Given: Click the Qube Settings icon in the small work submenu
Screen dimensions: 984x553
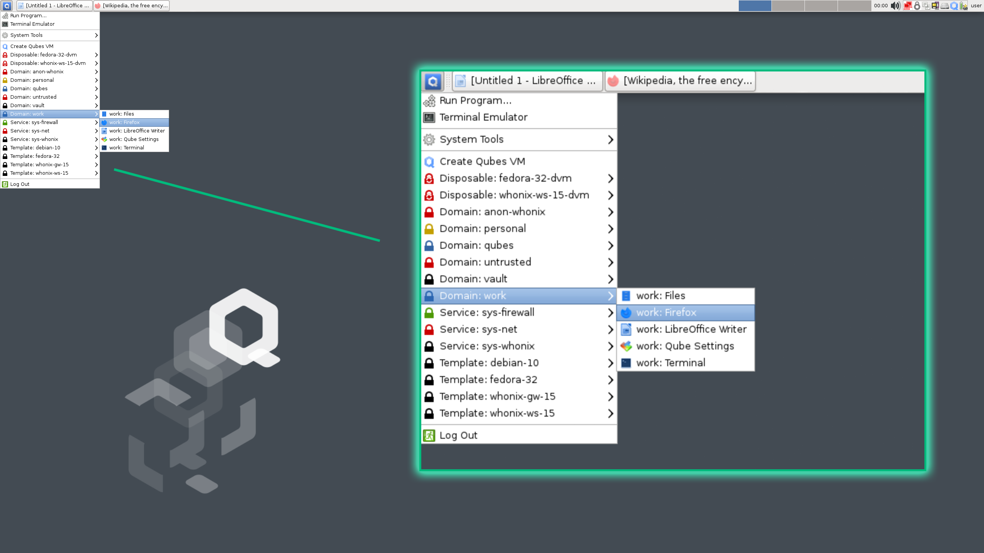Looking at the screenshot, I should (x=104, y=139).
